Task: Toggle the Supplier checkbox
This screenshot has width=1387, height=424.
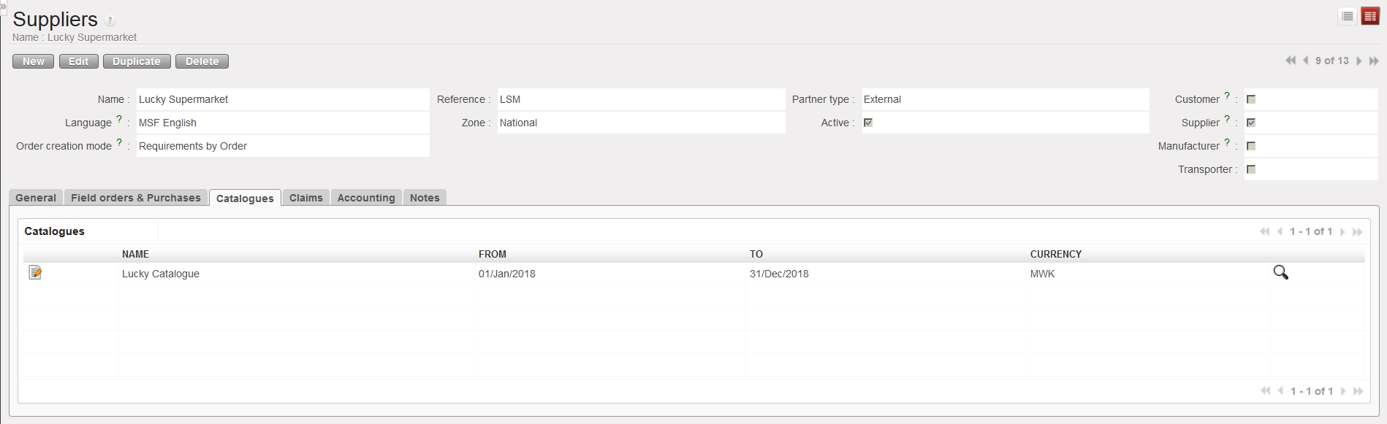Action: (x=1251, y=123)
